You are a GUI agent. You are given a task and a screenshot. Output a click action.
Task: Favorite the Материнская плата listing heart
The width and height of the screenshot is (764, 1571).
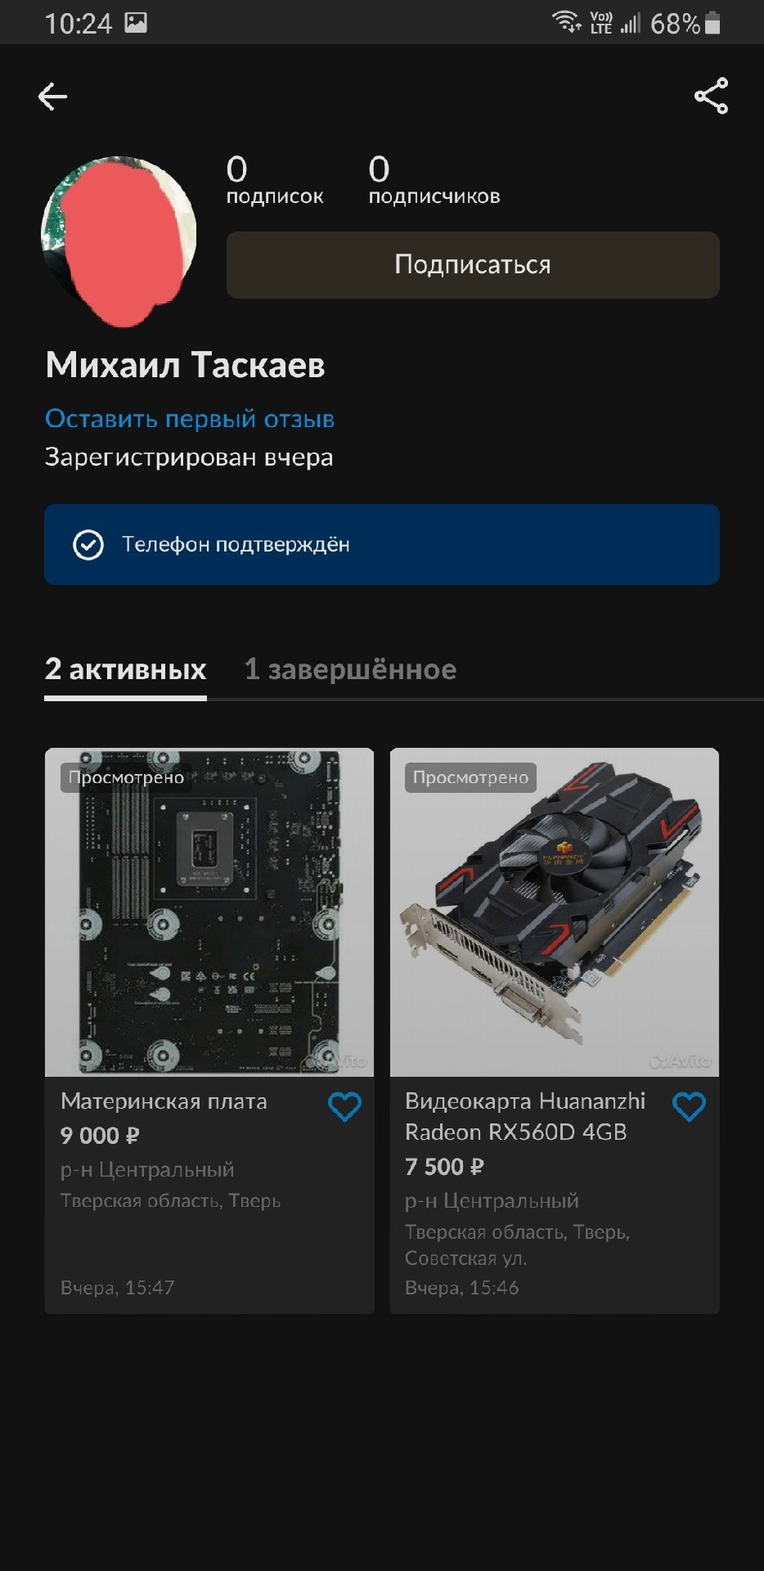click(344, 1107)
